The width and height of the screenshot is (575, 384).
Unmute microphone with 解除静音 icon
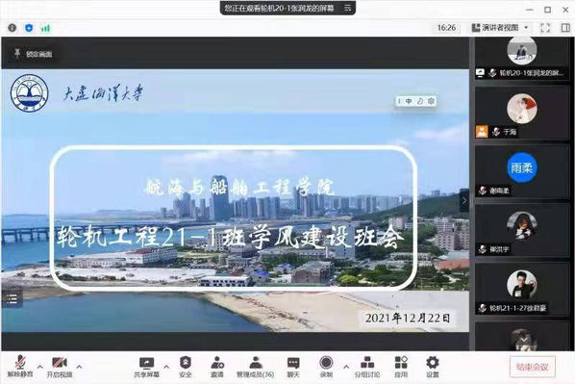[20, 367]
